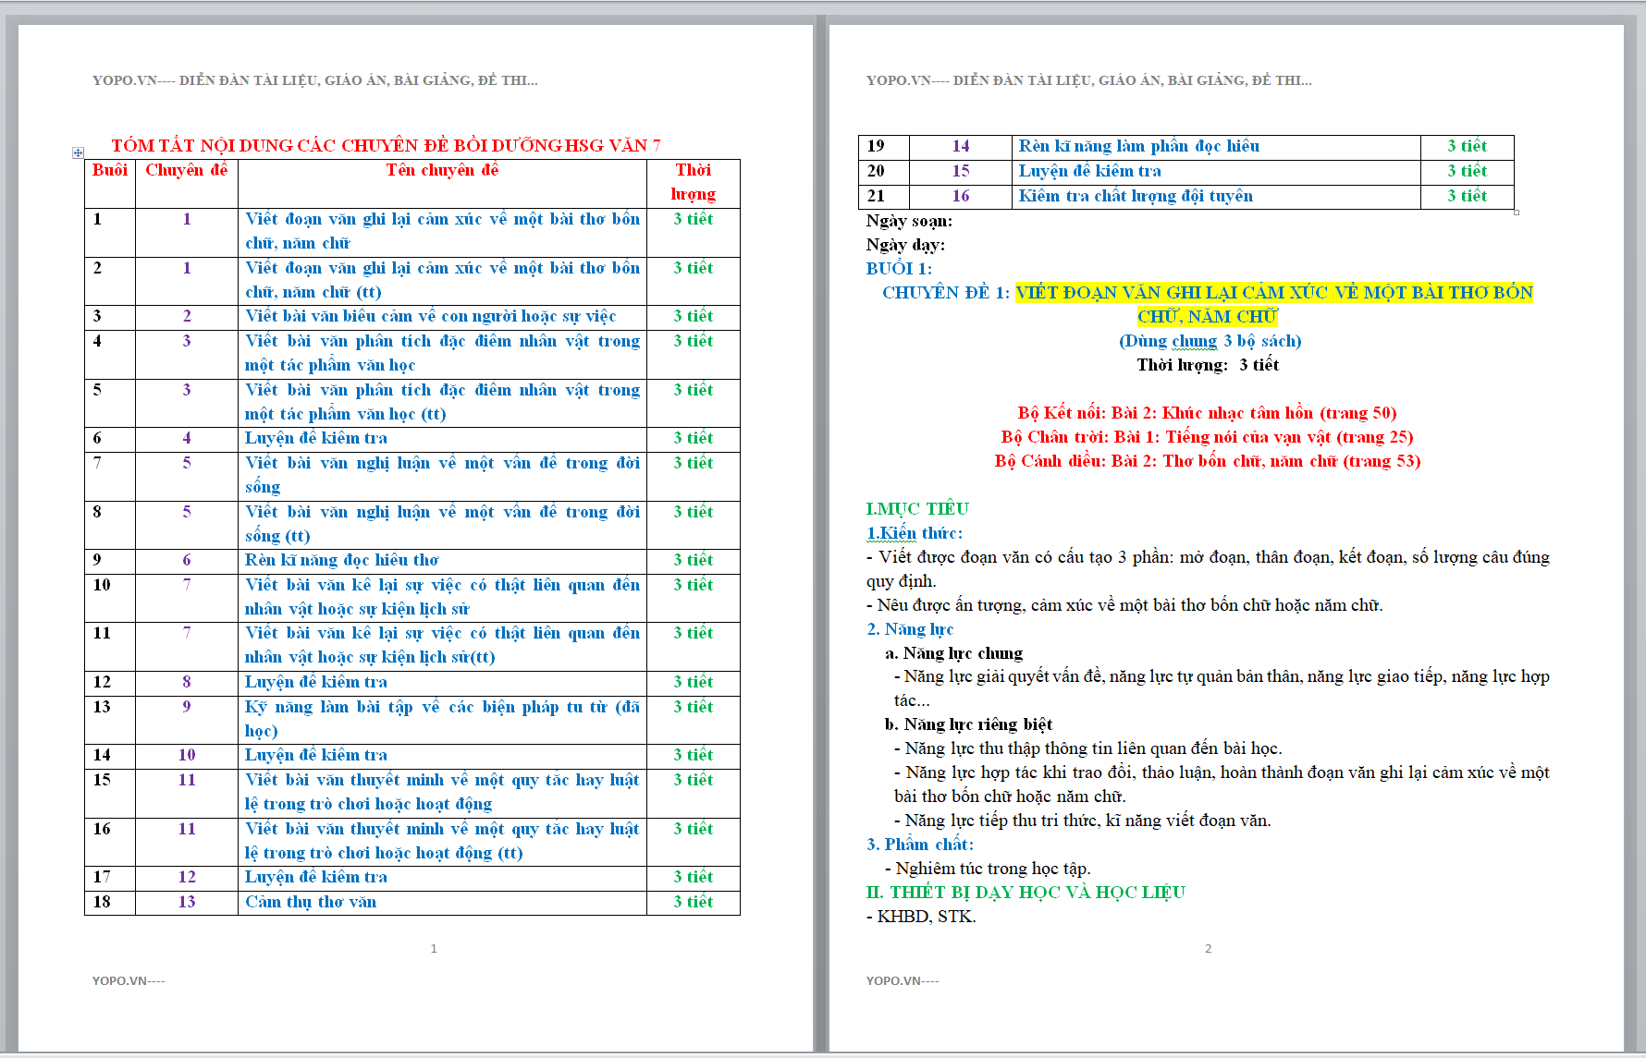Click the green "I.MỤC TIÊU" heading
The width and height of the screenshot is (1646, 1058).
click(x=917, y=509)
